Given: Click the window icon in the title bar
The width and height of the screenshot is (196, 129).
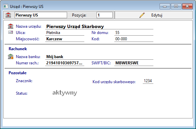Looking at the screenshot, I should [x=6, y=6].
